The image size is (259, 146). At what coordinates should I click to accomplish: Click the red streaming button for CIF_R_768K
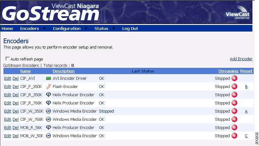point(234,103)
